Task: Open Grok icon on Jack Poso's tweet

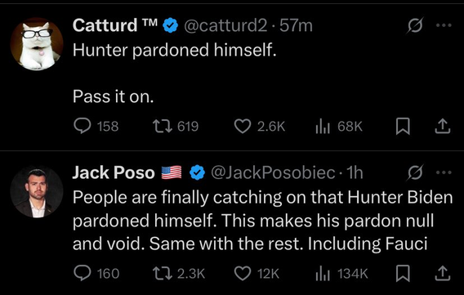Action: (x=415, y=172)
